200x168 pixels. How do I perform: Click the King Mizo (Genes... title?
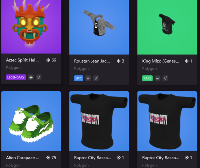[161, 61]
